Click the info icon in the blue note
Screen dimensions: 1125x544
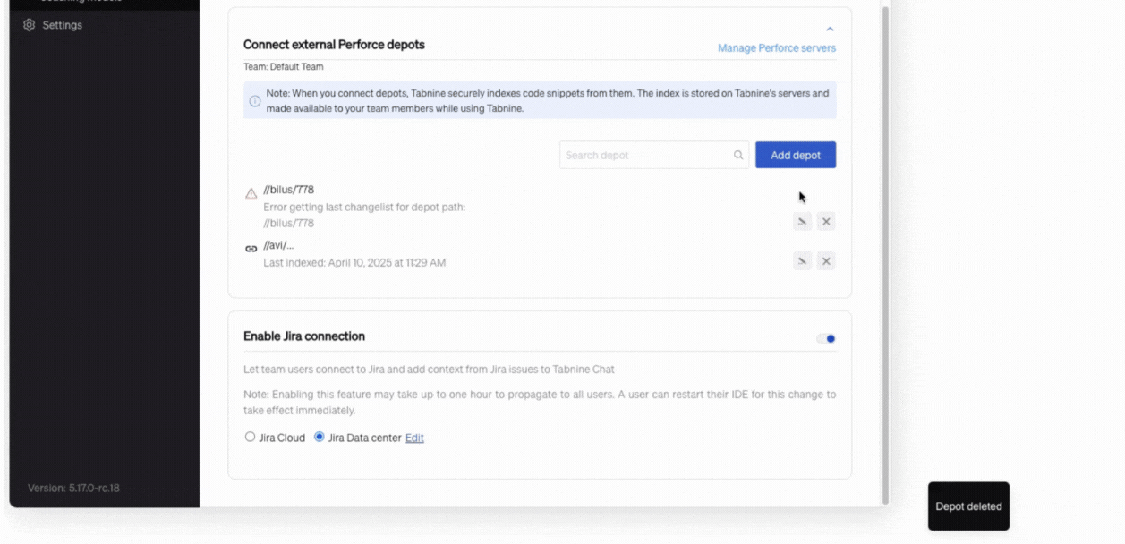pyautogui.click(x=255, y=101)
